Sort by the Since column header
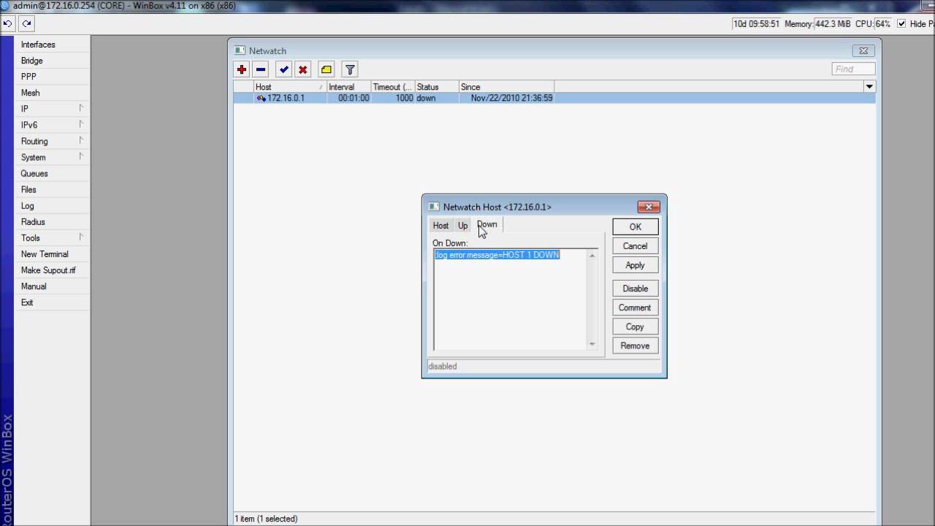 click(x=507, y=87)
